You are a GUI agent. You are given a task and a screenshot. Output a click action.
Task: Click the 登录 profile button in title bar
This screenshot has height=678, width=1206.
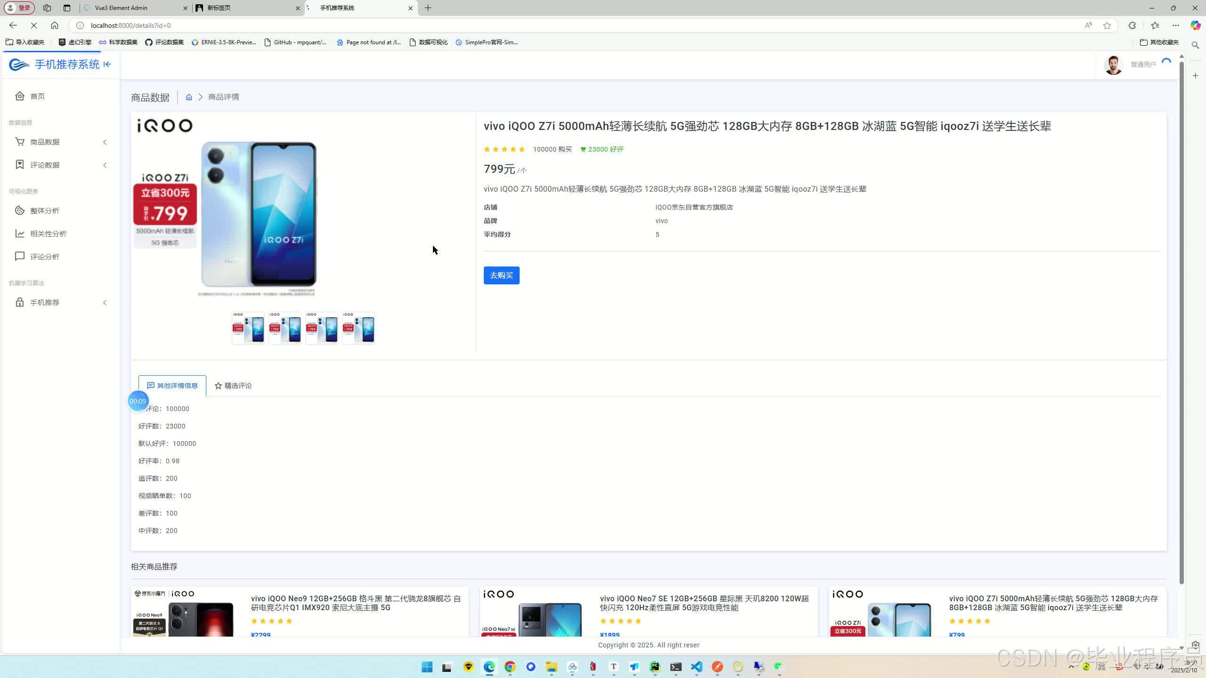19,8
